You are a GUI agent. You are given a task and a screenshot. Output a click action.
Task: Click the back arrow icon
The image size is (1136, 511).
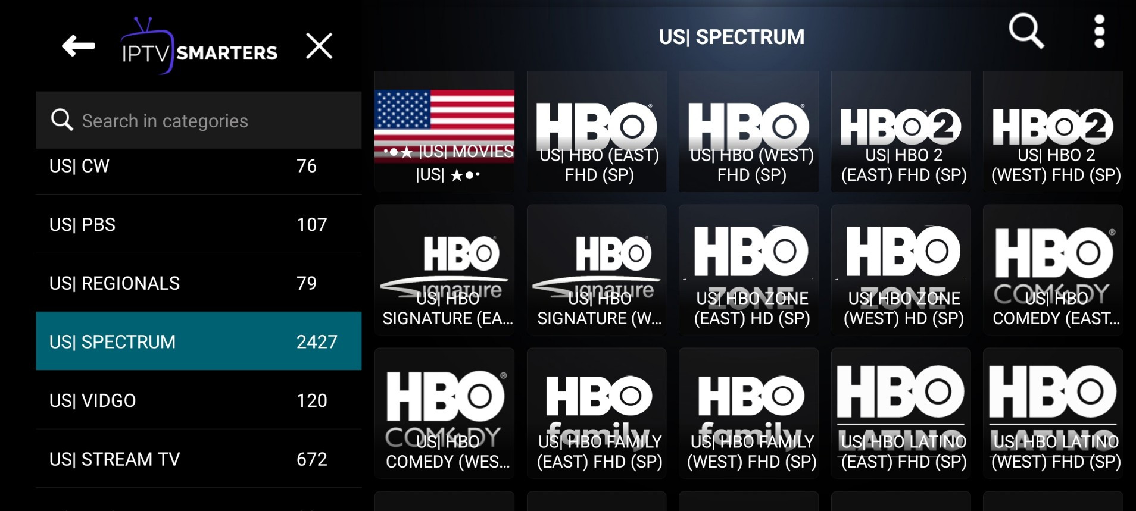click(78, 46)
